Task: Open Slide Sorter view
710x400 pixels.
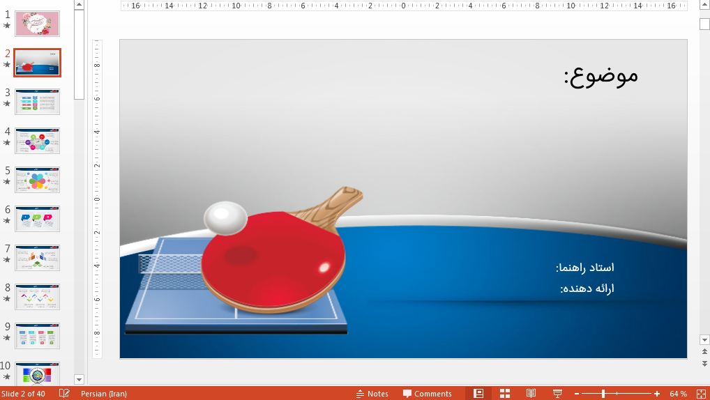Action: tap(505, 394)
